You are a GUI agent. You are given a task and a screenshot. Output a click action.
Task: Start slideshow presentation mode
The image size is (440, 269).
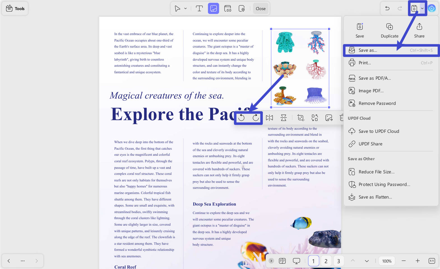click(x=296, y=261)
